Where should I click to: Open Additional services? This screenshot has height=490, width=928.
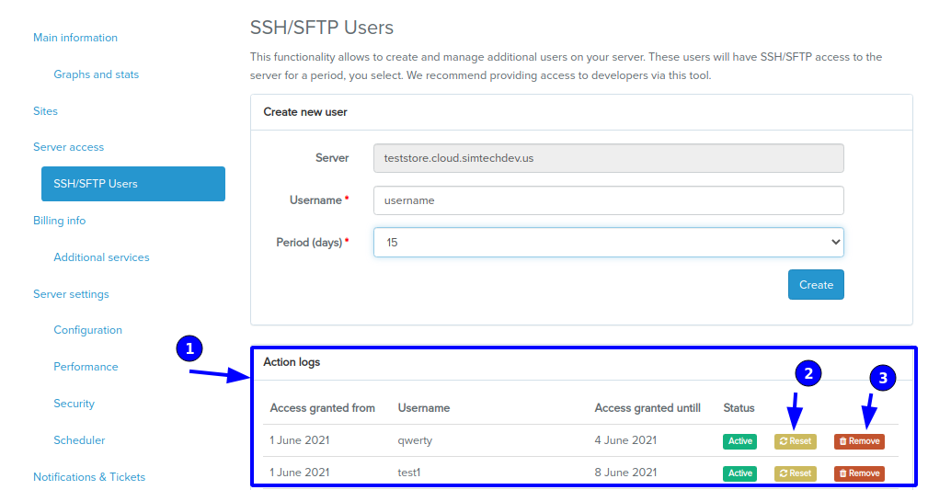click(101, 257)
